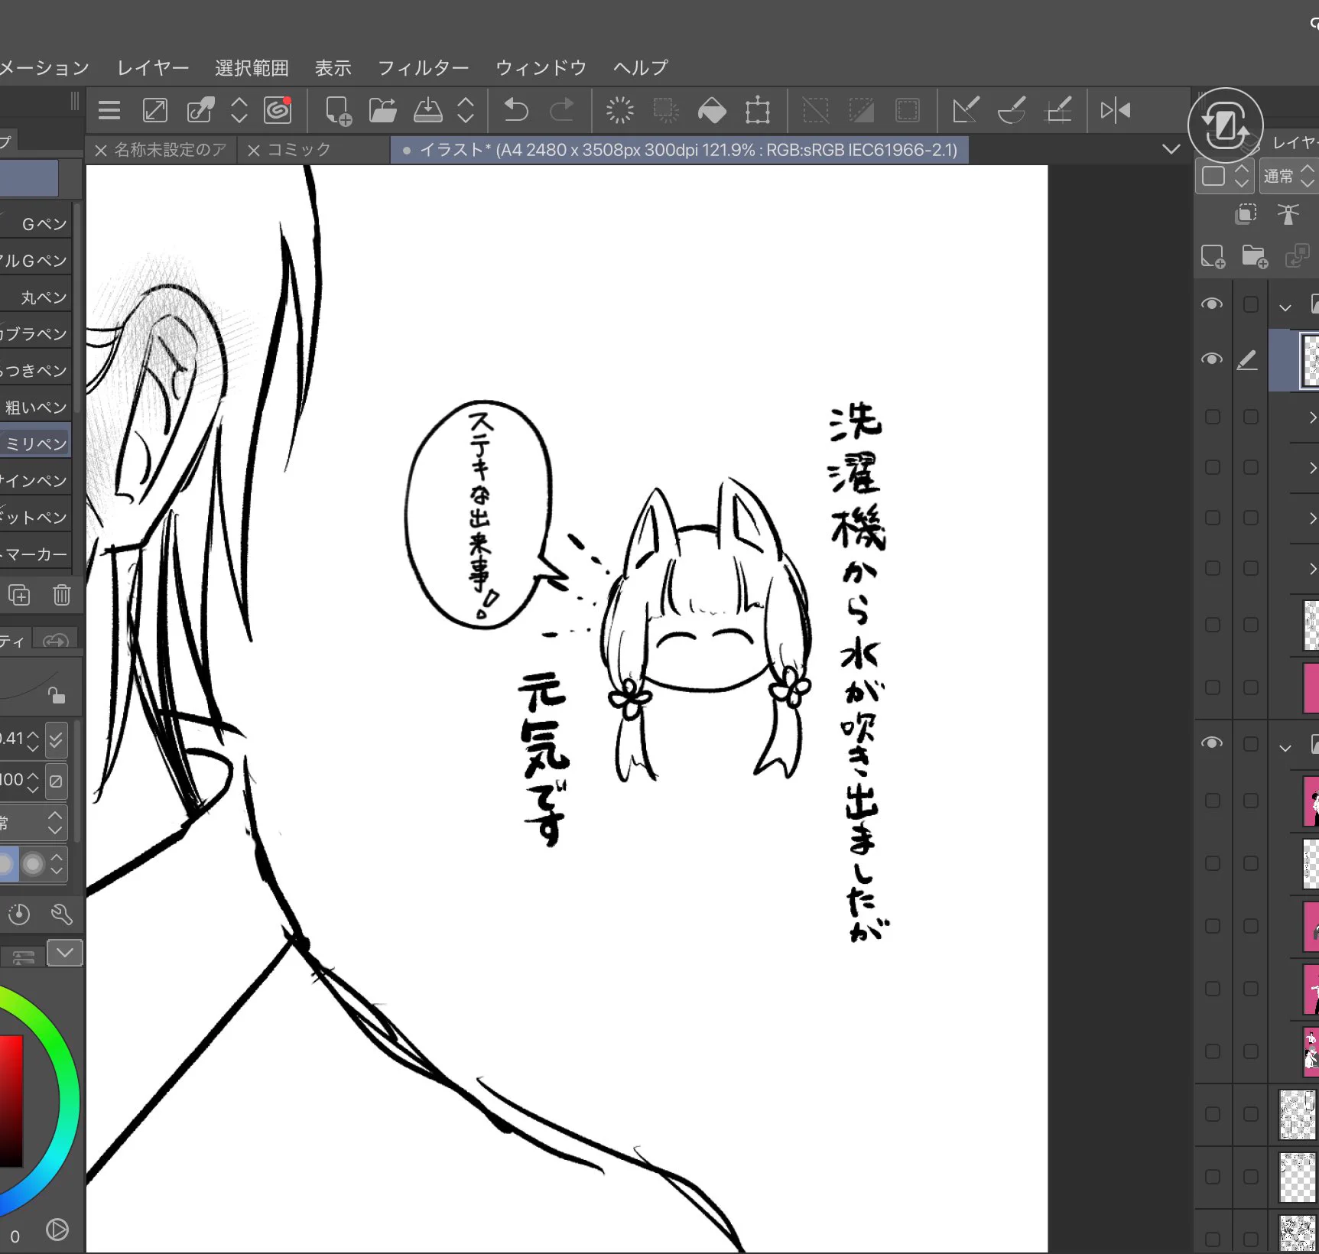Open the ヘルプ menu
1319x1254 pixels.
pos(641,68)
